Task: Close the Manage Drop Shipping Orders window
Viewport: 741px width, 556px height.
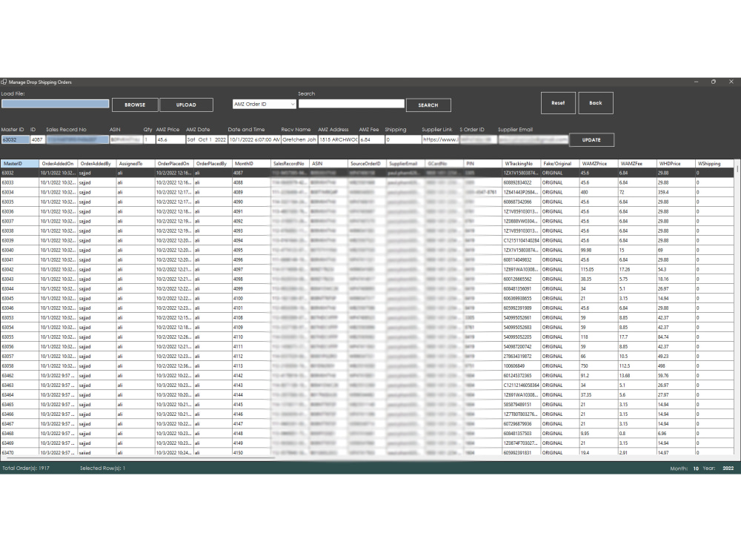Action: pyautogui.click(x=731, y=82)
